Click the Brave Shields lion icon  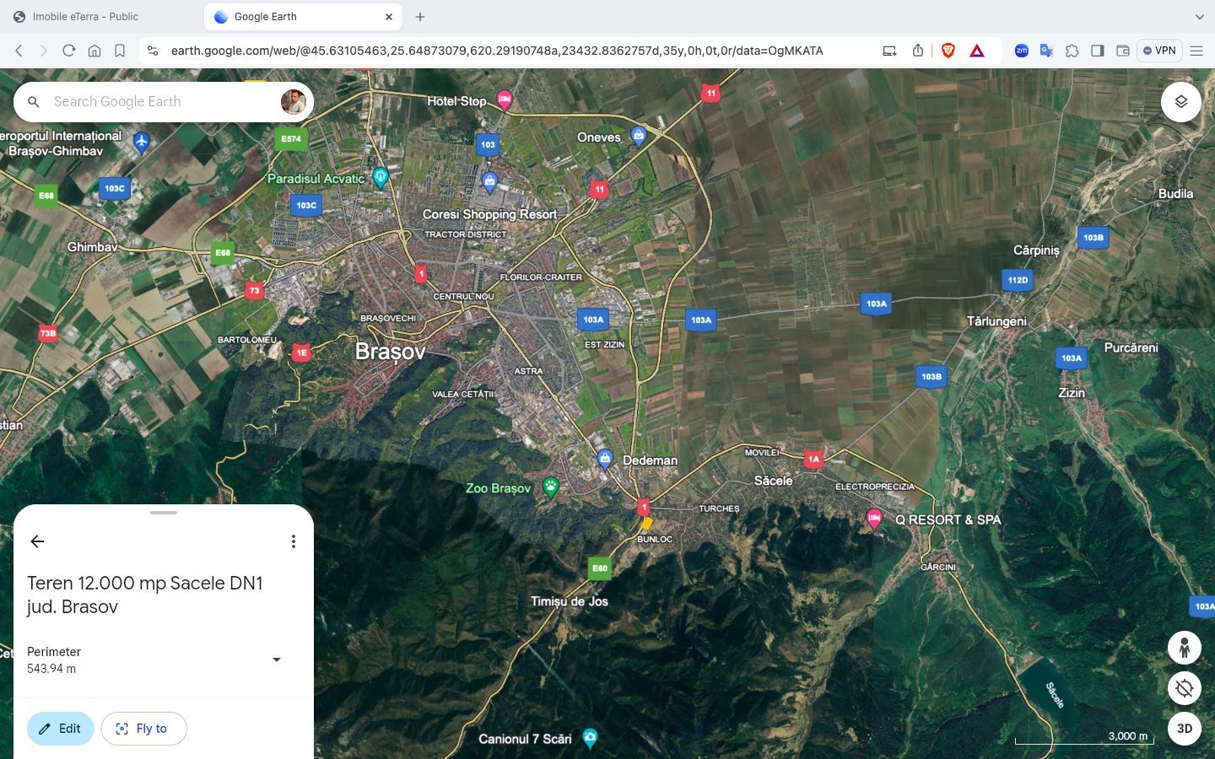coord(948,51)
